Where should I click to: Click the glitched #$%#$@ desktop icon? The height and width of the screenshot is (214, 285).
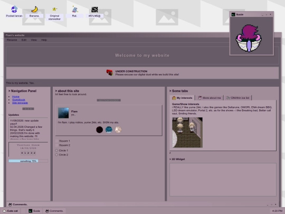[94, 12]
